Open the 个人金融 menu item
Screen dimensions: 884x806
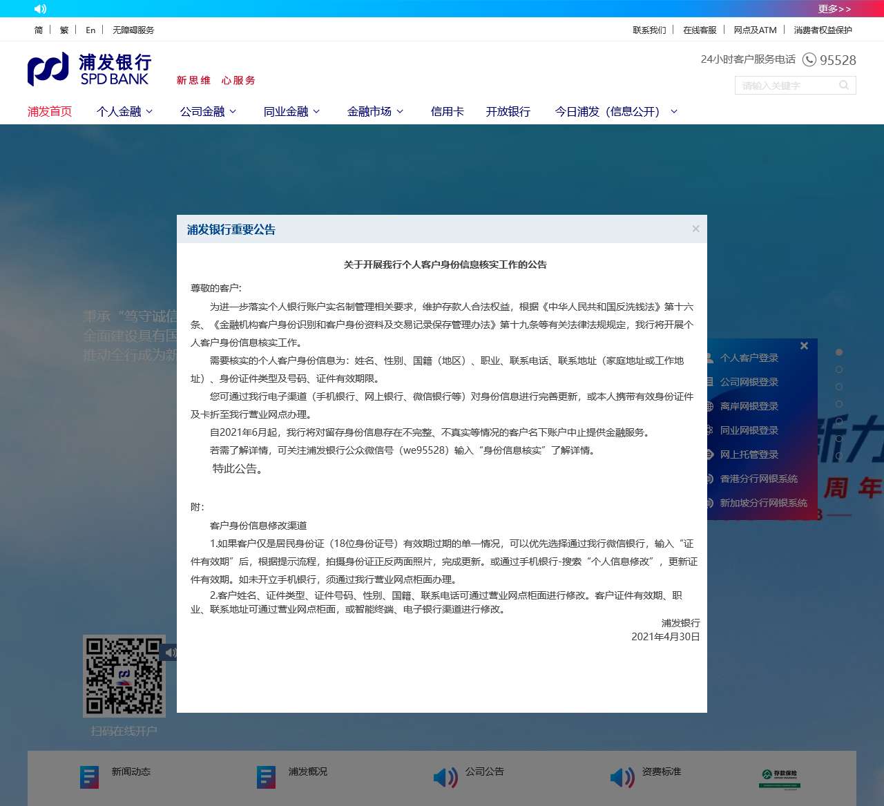click(119, 112)
